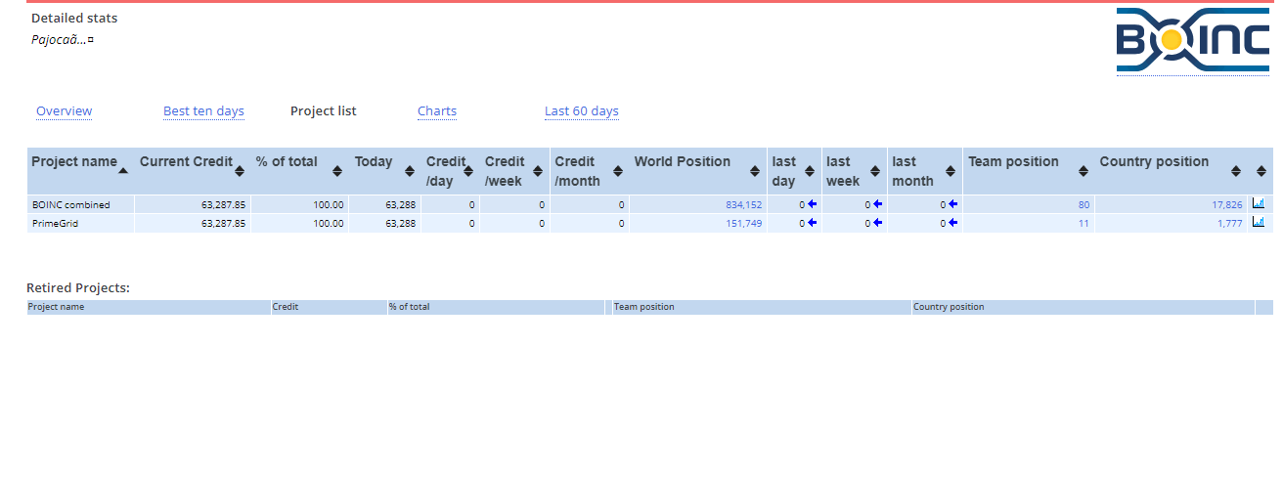
Task: Open chart icon for BOINC combined row
Action: click(x=1259, y=204)
